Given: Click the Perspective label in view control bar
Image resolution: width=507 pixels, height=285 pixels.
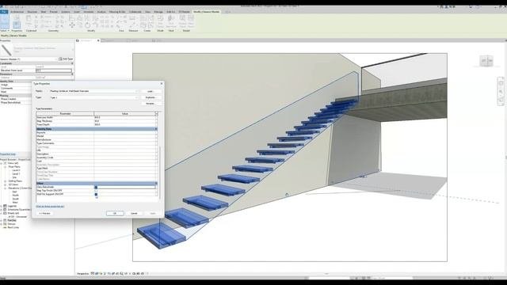Looking at the screenshot, I should [82, 274].
